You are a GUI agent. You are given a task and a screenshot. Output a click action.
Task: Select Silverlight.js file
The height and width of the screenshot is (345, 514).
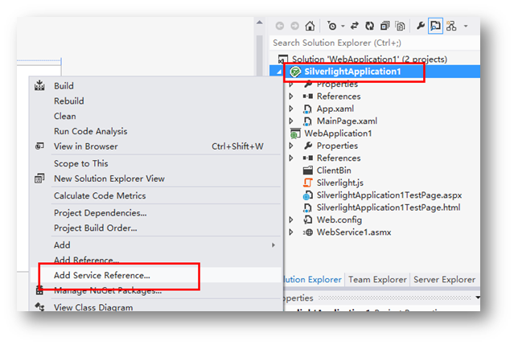click(x=340, y=183)
